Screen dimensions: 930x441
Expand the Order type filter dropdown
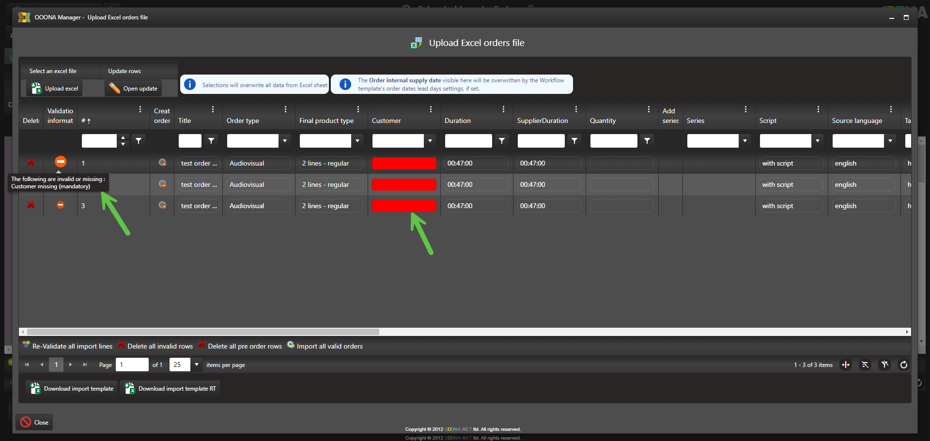[x=285, y=141]
